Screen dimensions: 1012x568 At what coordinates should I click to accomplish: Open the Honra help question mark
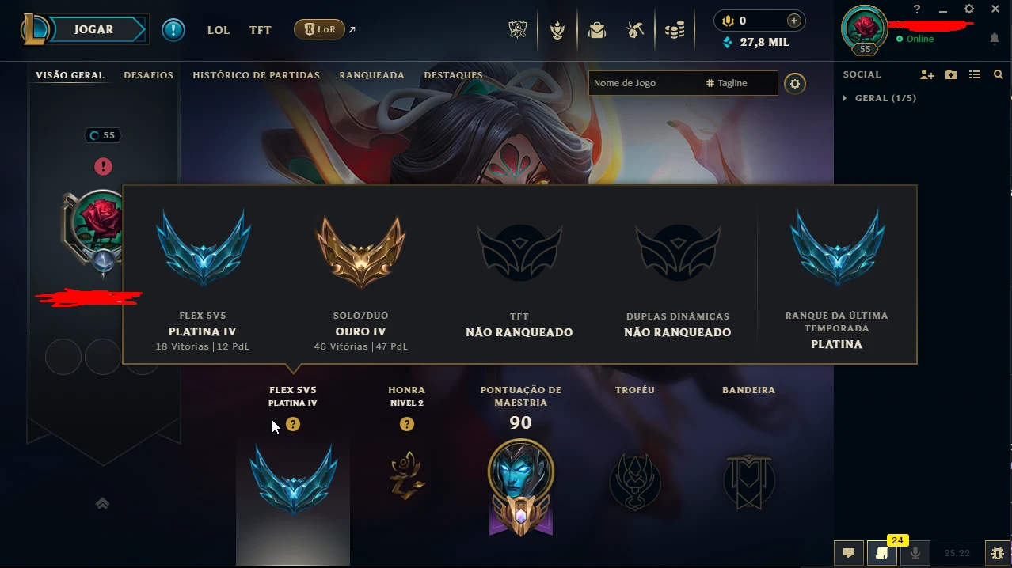(x=407, y=424)
